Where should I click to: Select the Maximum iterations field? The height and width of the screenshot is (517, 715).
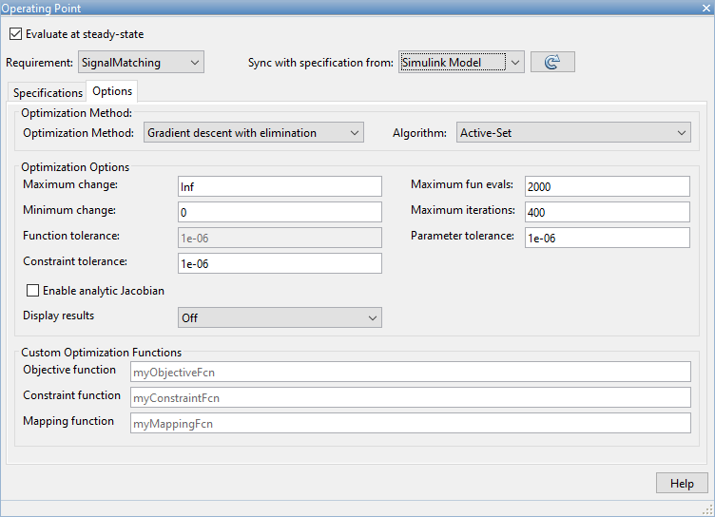point(606,212)
